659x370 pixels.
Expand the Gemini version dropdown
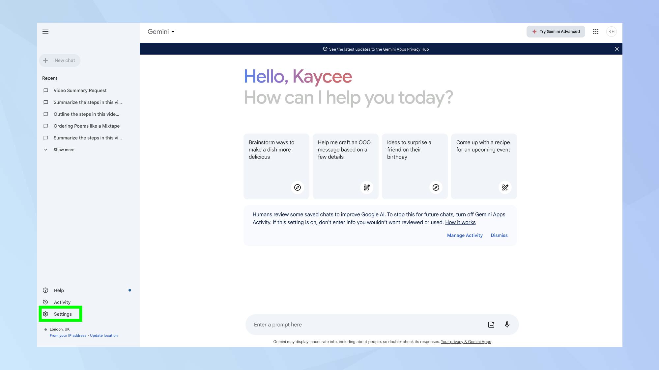[161, 32]
